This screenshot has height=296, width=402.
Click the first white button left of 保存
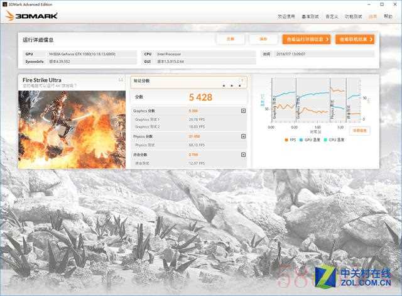pos(231,39)
